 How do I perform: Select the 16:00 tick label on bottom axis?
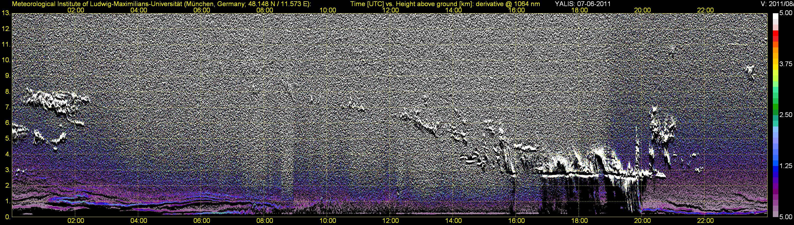pos(517,221)
